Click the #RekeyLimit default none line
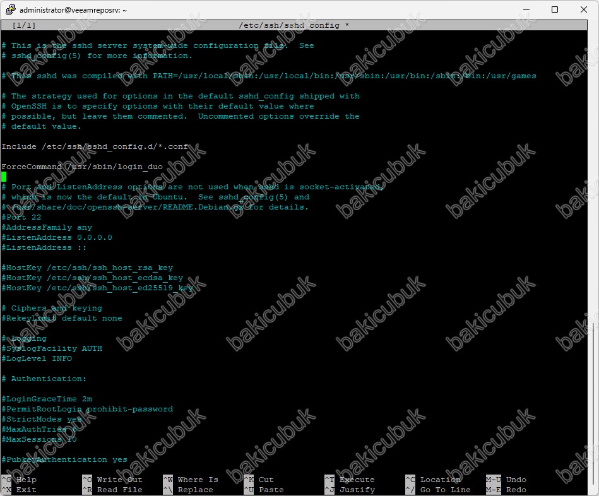This screenshot has height=496, width=599. [x=62, y=318]
